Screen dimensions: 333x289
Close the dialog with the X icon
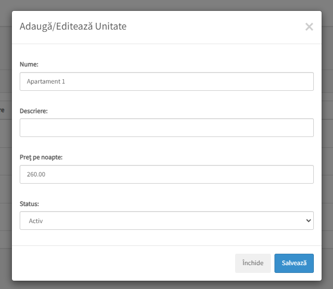pos(309,27)
